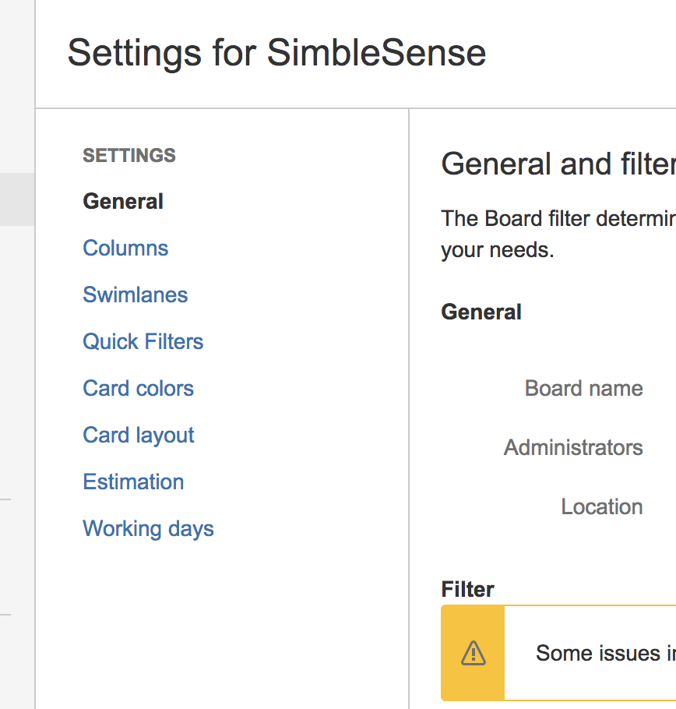Click the Location field label

pos(601,507)
